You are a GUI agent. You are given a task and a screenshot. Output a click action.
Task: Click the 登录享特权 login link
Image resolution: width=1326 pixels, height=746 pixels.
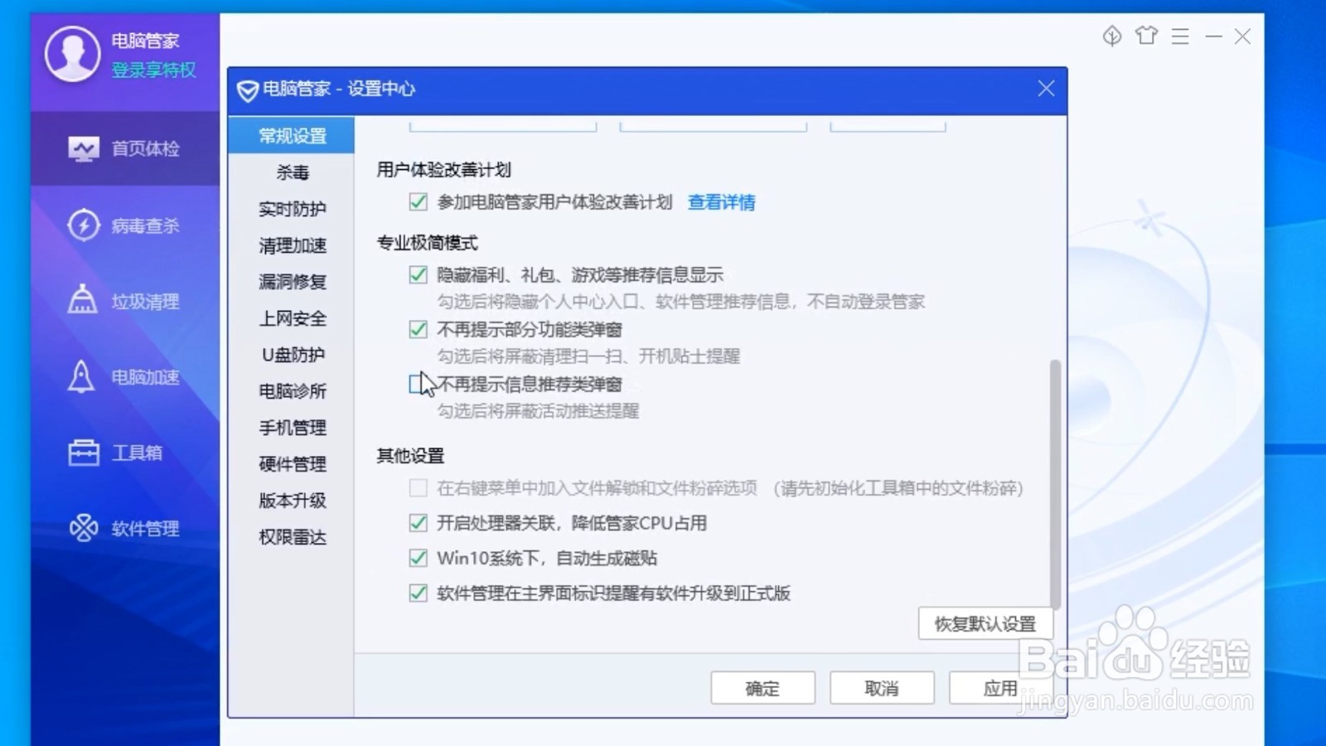154,70
